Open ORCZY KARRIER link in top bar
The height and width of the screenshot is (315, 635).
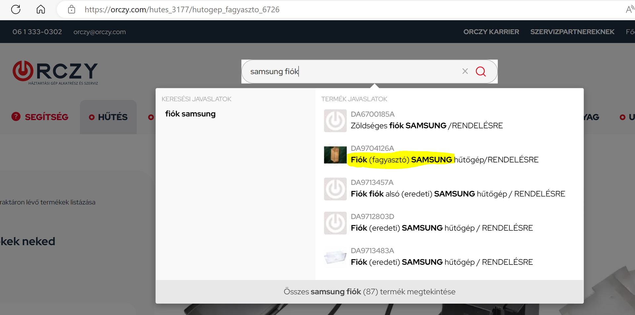tap(491, 32)
